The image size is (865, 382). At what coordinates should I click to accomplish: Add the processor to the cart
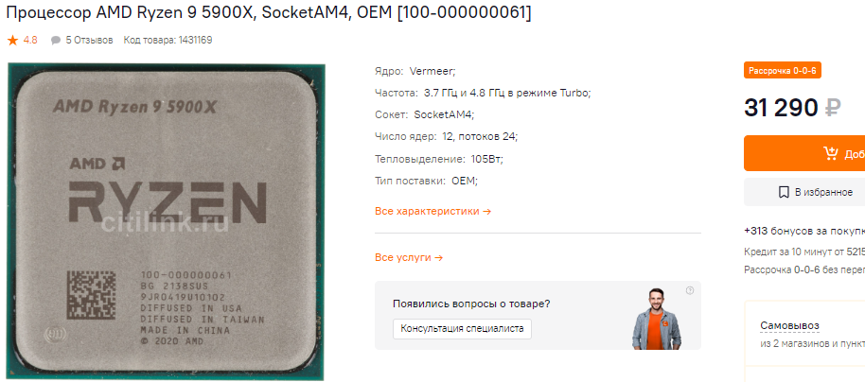(804, 153)
